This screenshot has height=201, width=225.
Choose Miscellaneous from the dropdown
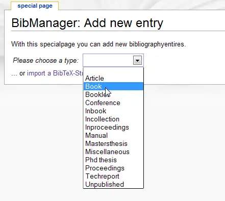pos(113,152)
